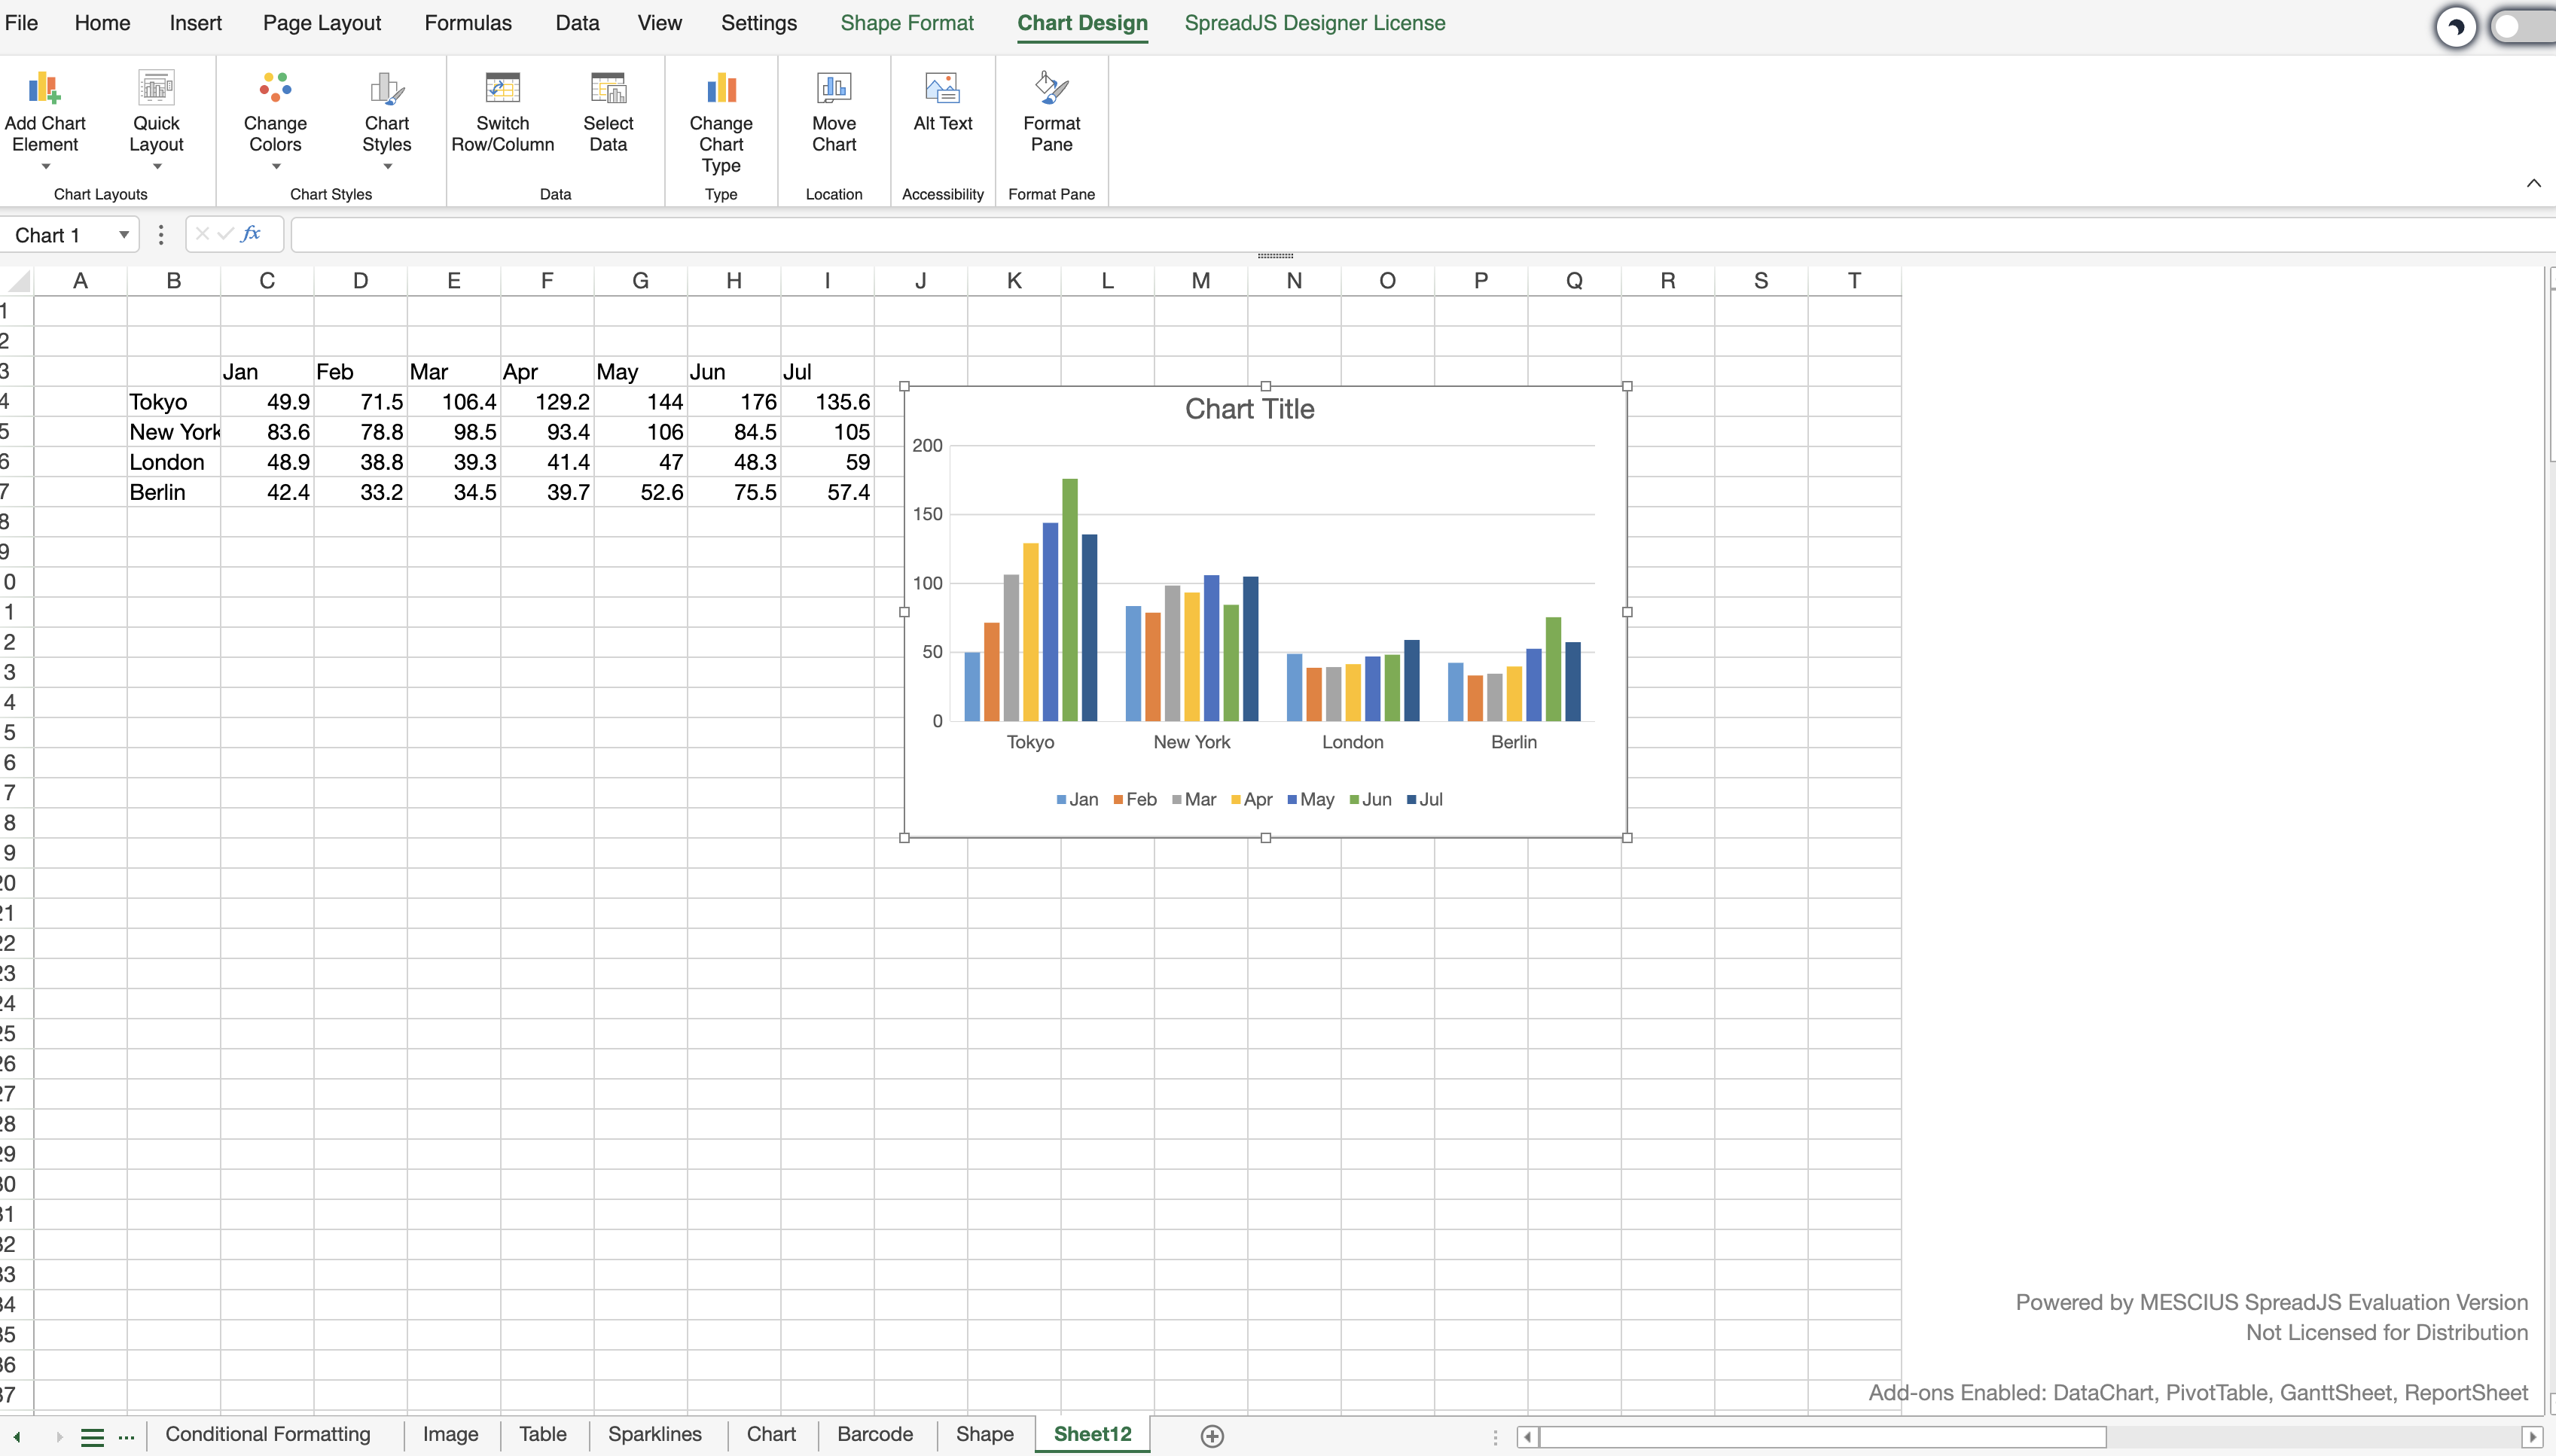
Task: Click the Move Chart icon
Action: (x=833, y=89)
